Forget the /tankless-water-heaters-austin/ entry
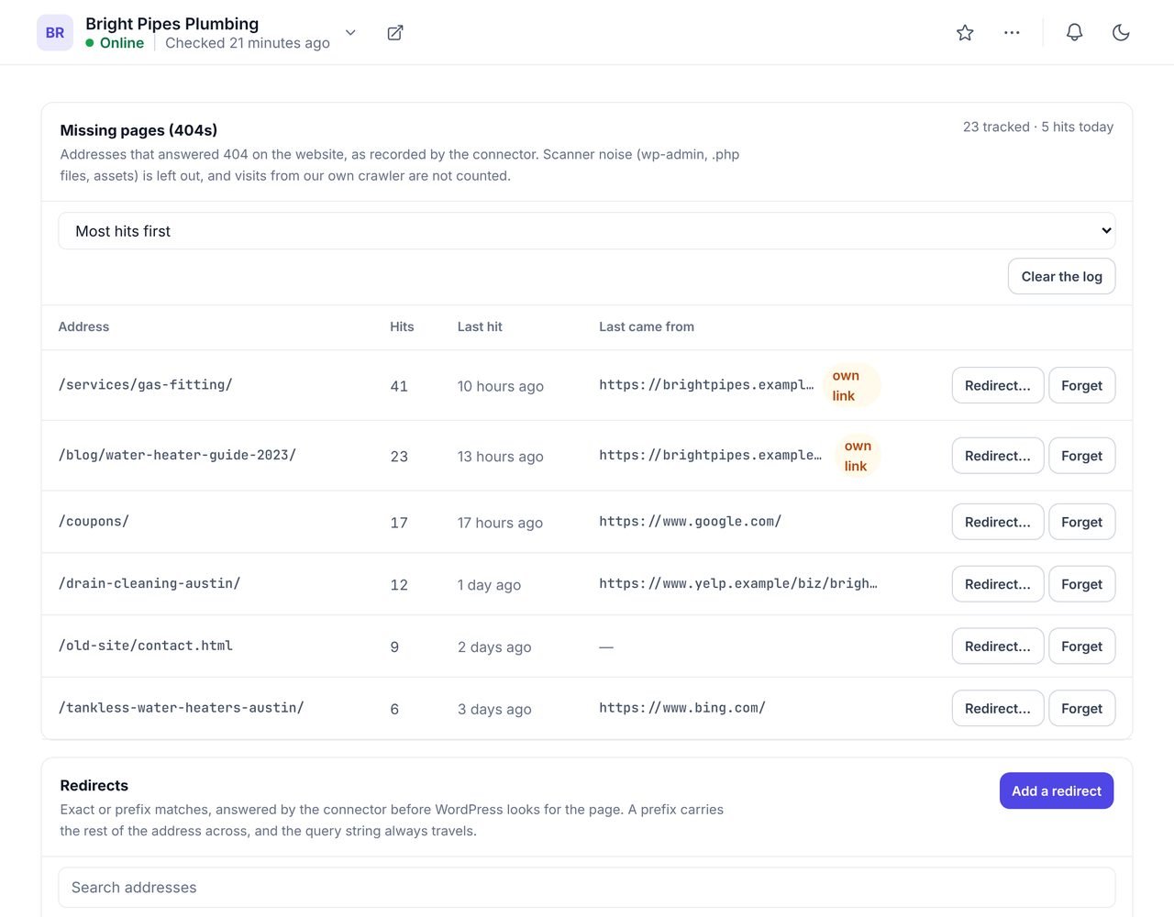 tap(1082, 709)
